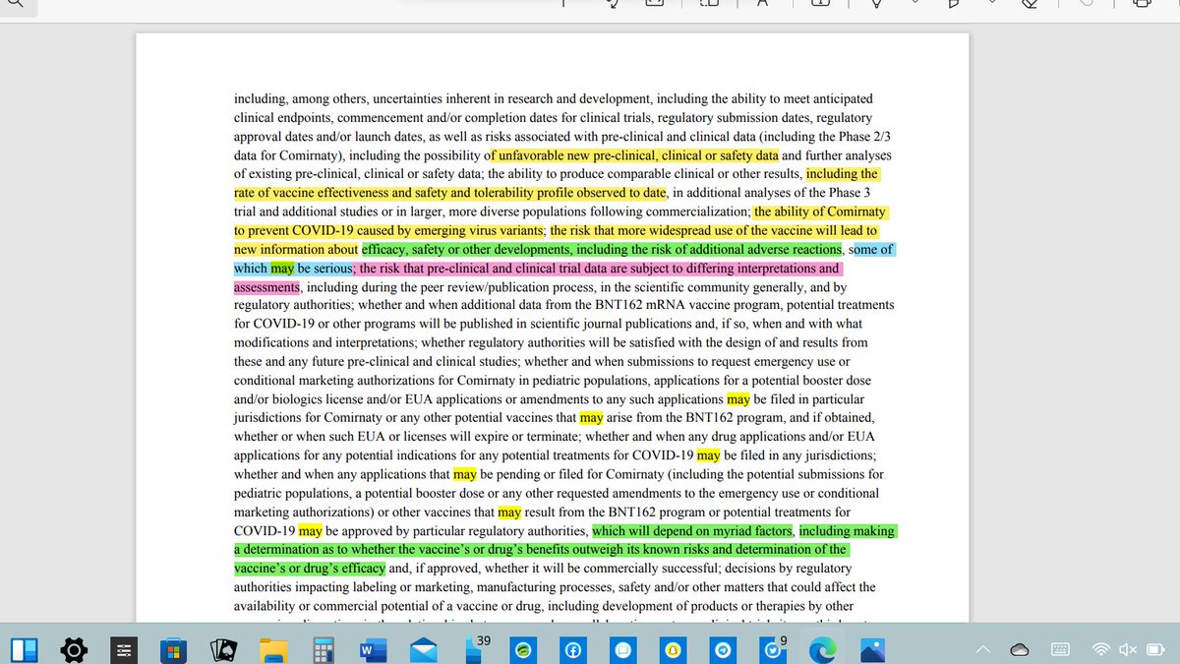1180x664 pixels.
Task: Click highlighted text 'unfavorable new pre-clinical, clinical or safety data'
Action: tap(635, 155)
